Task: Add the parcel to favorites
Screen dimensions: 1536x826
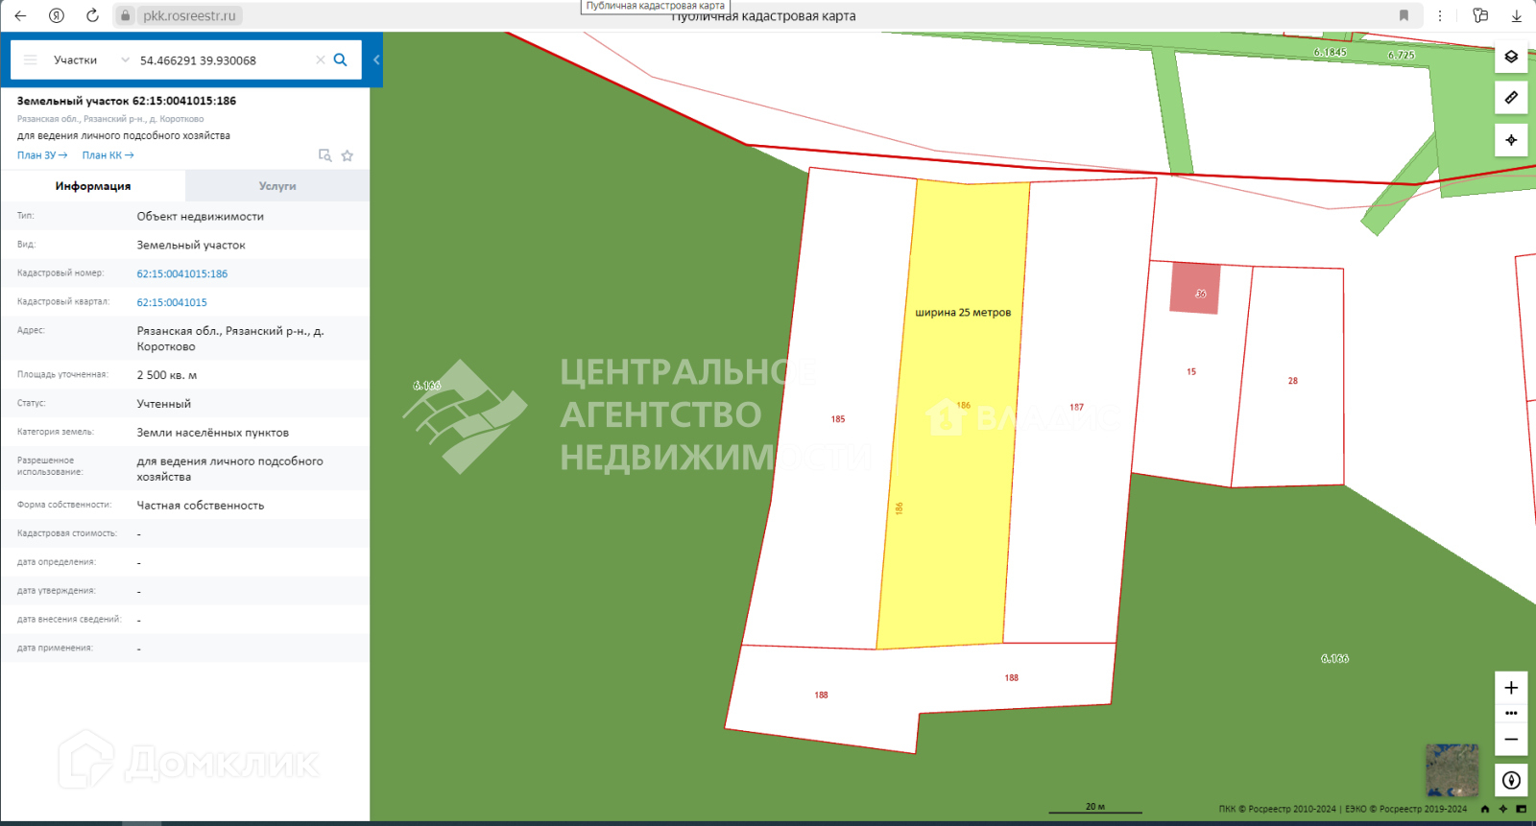Action: tap(348, 155)
